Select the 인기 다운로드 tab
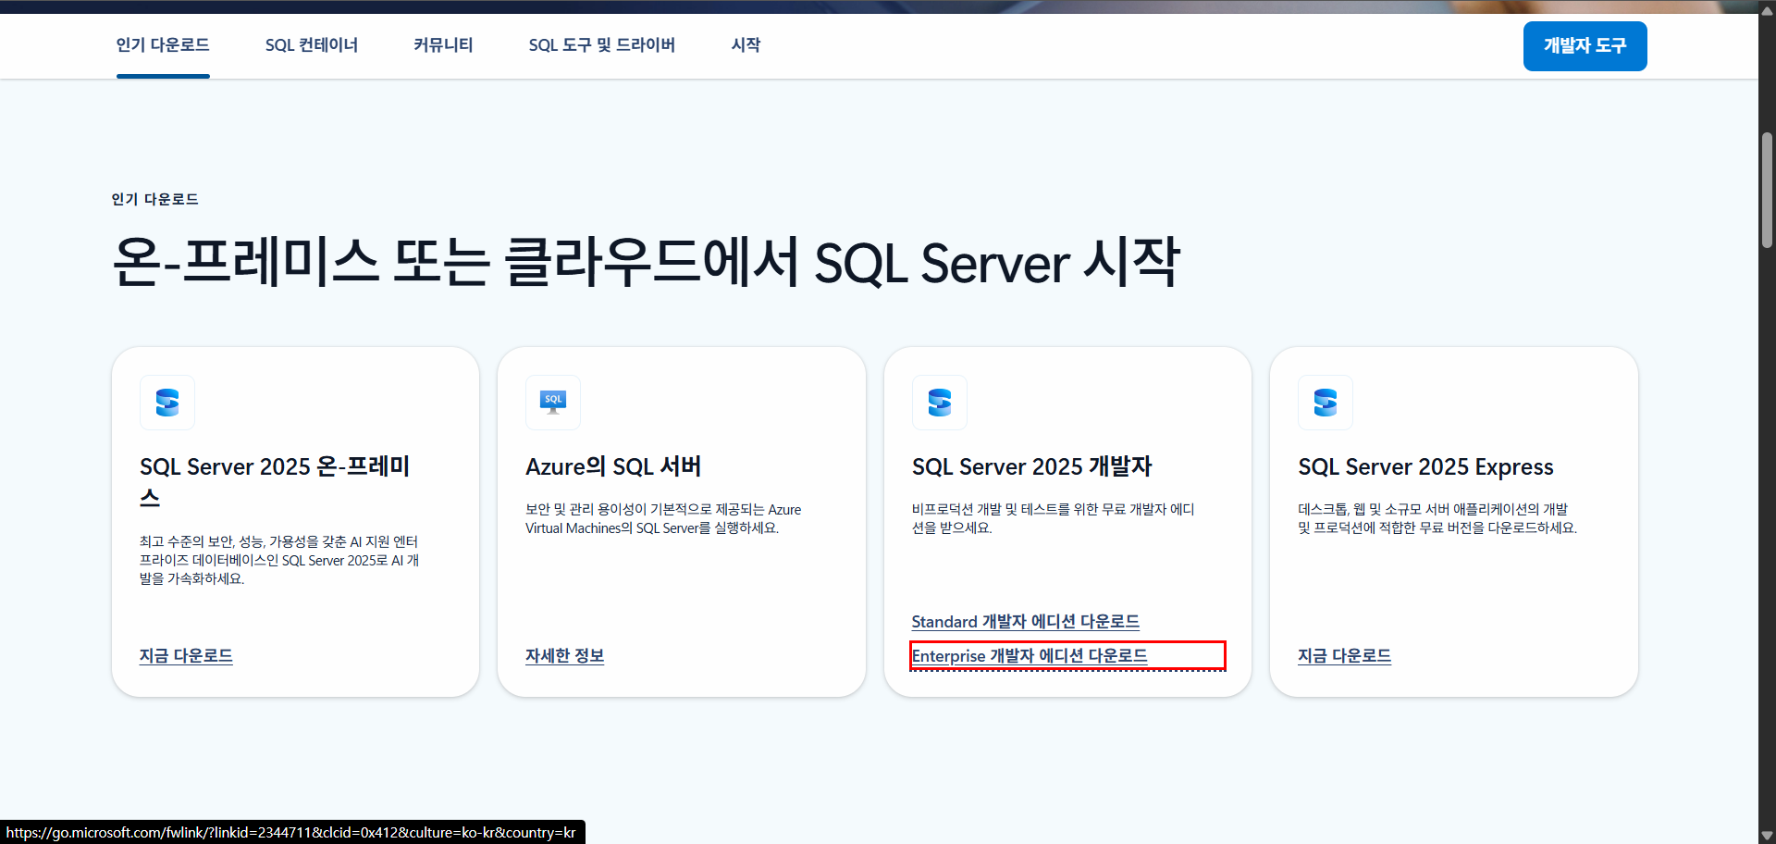 tap(163, 45)
